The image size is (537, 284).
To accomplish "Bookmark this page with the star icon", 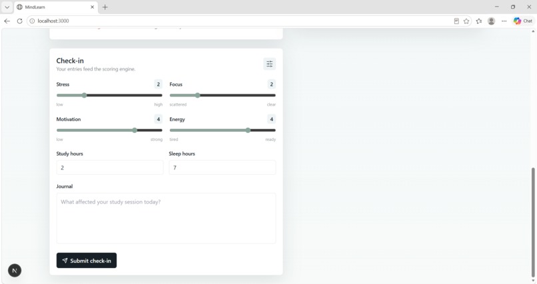I will point(466,21).
